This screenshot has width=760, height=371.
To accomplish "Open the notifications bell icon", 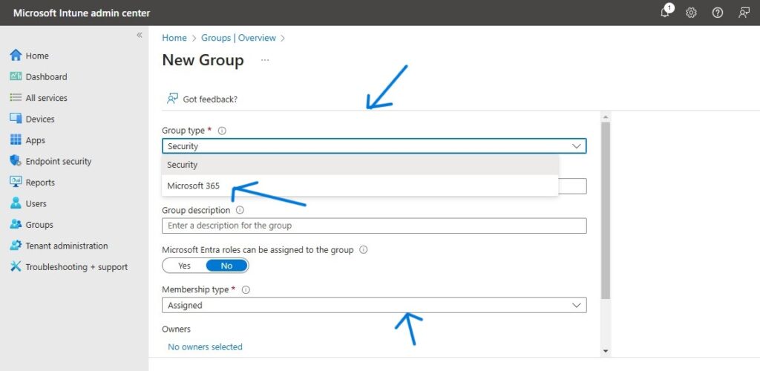I will coord(665,13).
